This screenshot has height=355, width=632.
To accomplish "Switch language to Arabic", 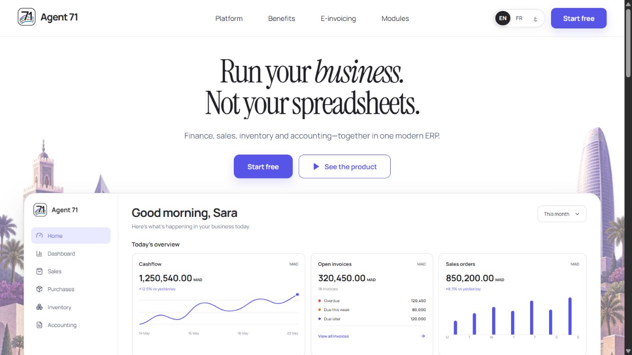I will tap(535, 18).
